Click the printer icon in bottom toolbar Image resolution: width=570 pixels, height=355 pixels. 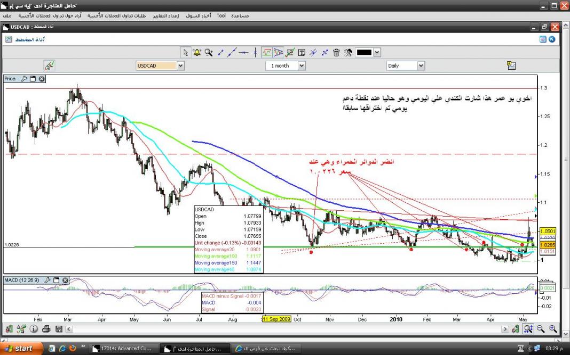pyautogui.click(x=46, y=329)
